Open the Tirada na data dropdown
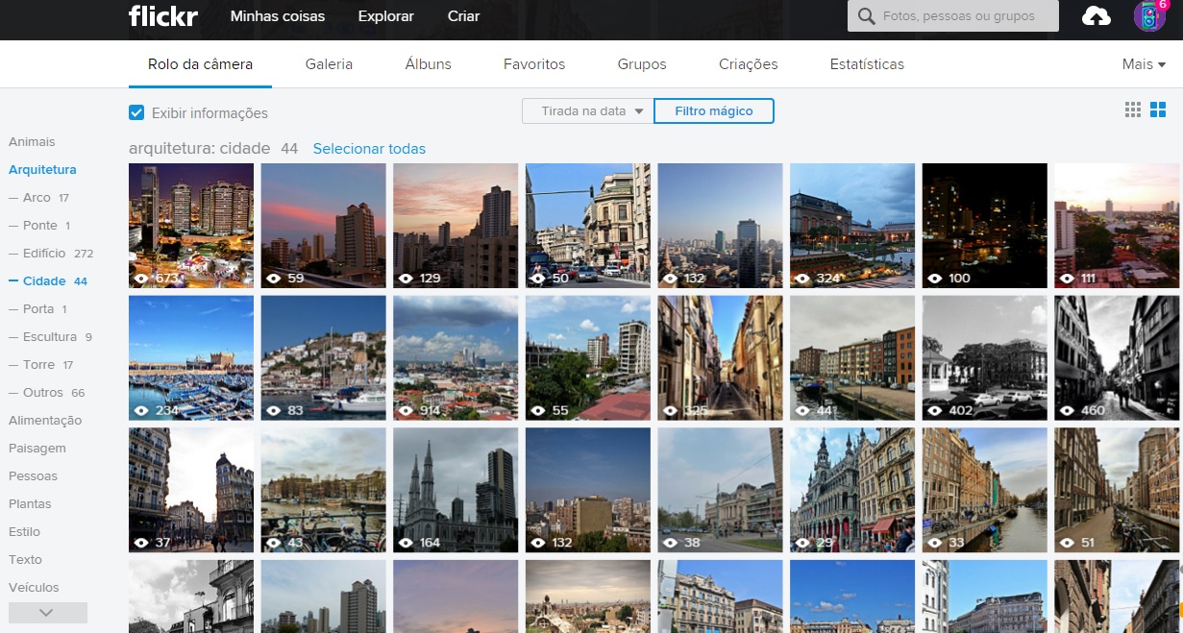This screenshot has height=633, width=1183. (x=587, y=111)
